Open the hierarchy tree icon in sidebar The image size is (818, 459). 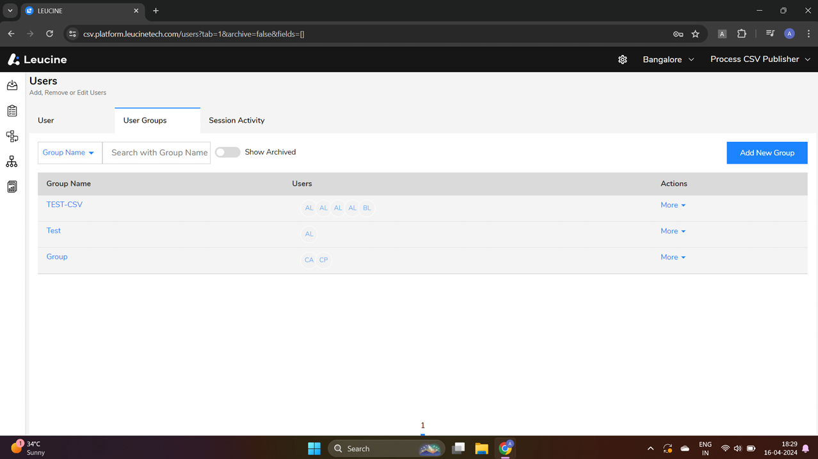[12, 162]
